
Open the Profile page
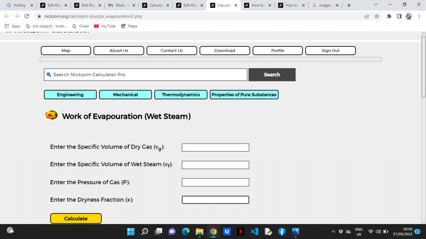(x=277, y=50)
